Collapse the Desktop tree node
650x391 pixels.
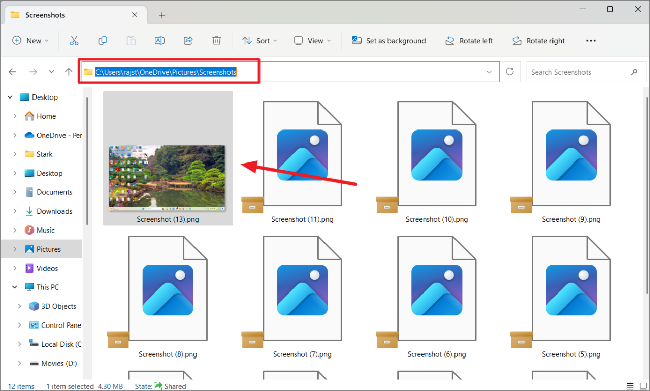click(10, 97)
